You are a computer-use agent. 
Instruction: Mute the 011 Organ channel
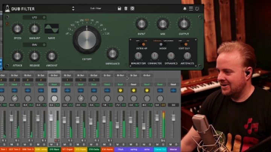pos(64,144)
